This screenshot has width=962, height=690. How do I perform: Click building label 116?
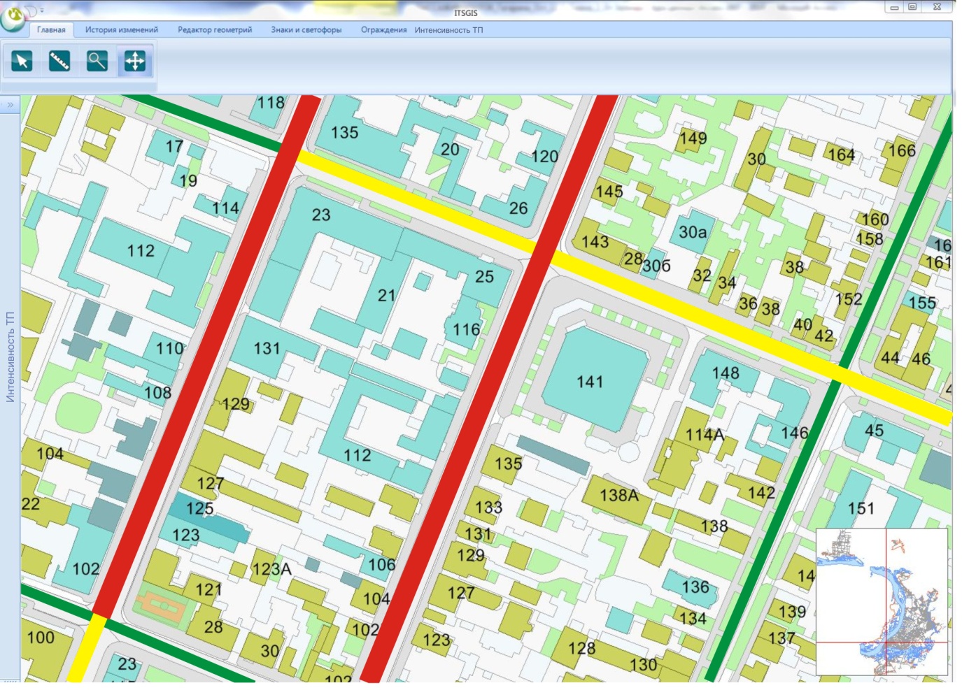coord(466,329)
